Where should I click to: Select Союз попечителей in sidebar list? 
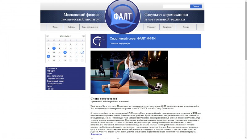coord(55,76)
